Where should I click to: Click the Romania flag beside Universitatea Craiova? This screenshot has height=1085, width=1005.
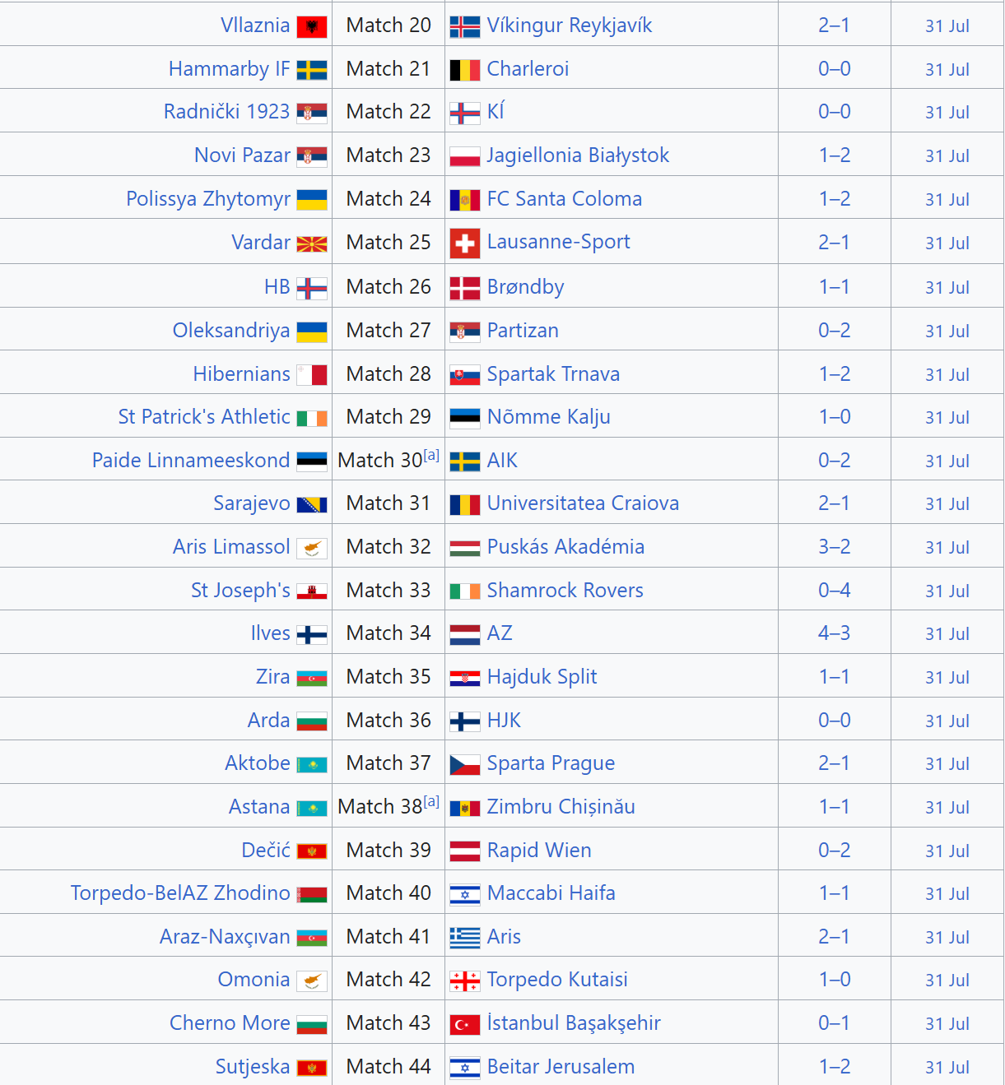[x=465, y=504]
